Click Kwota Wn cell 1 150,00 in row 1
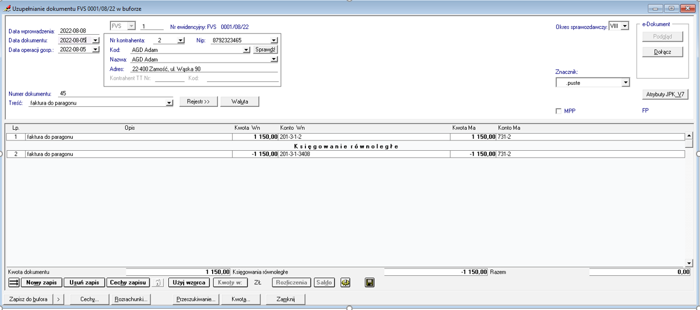This screenshot has width=700, height=310. pos(255,137)
